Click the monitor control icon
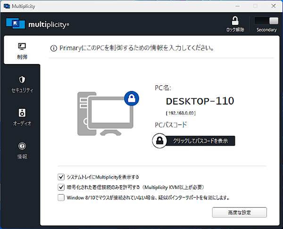Image resolution: width=283 pixels, height=229 pixels. point(22,47)
